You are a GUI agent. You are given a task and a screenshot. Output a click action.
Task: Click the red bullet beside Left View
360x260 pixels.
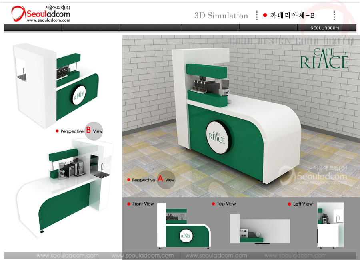[289, 204]
